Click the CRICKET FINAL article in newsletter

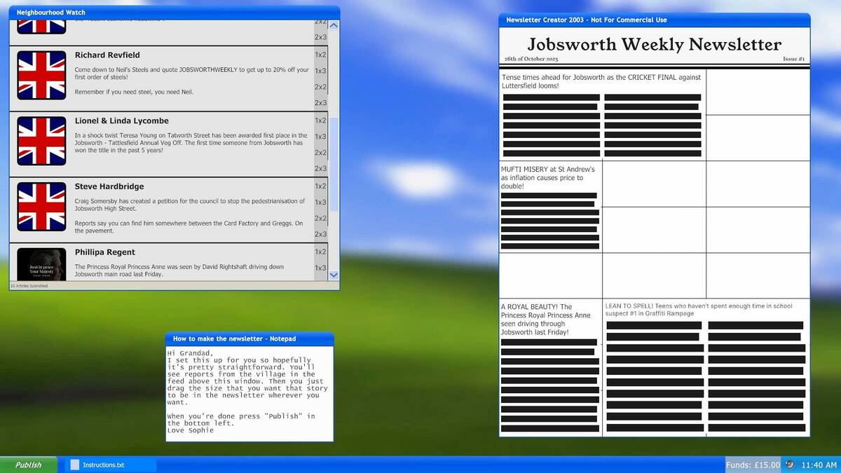click(x=602, y=115)
